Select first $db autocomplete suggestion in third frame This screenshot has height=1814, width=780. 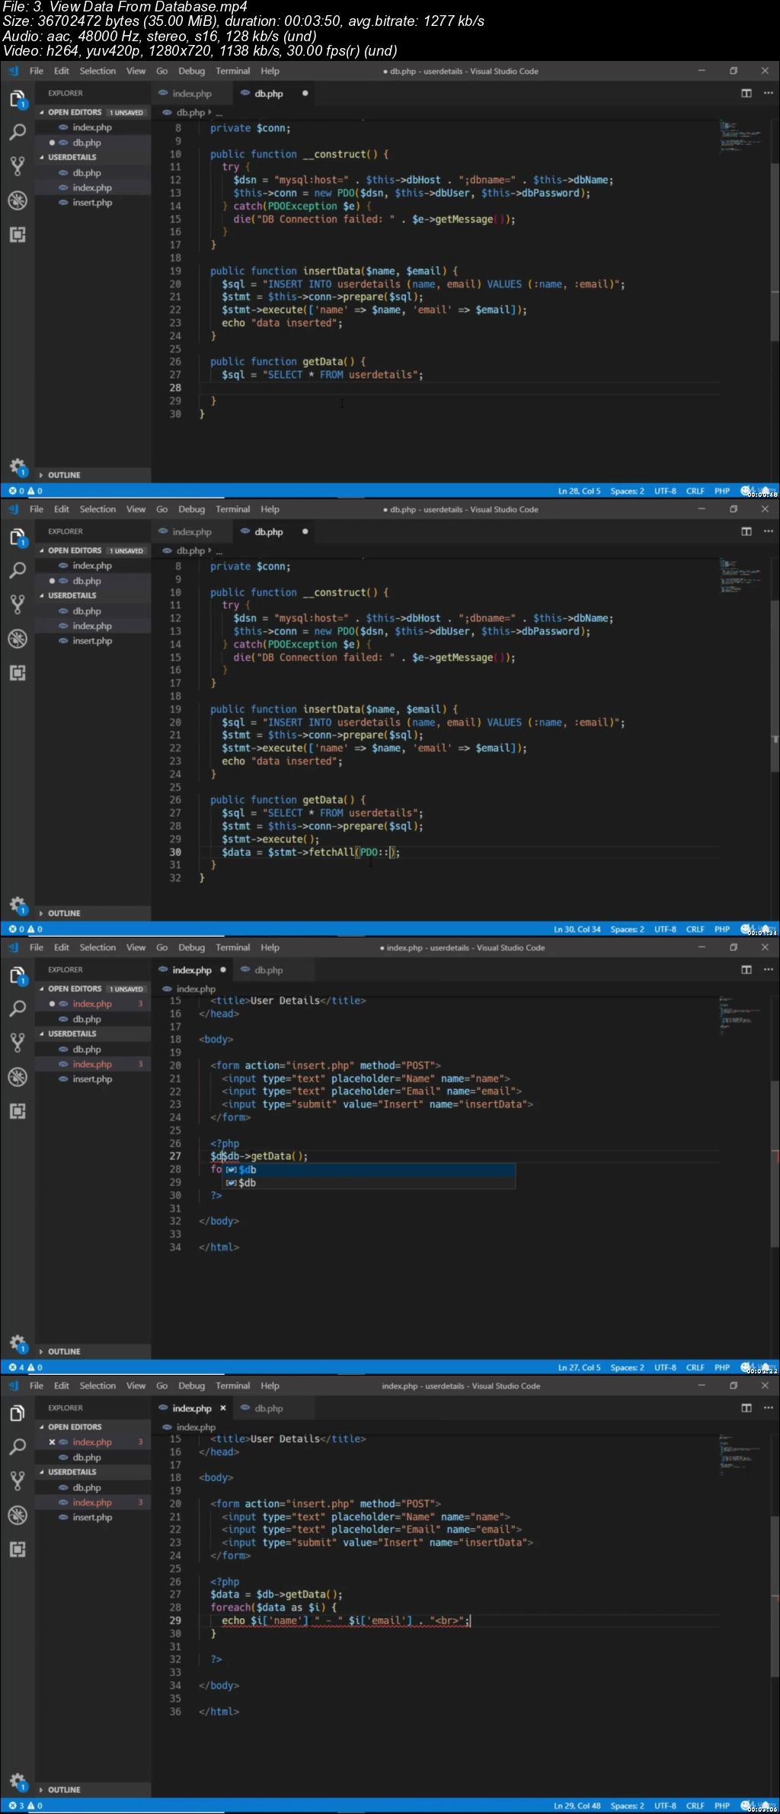[369, 1169]
